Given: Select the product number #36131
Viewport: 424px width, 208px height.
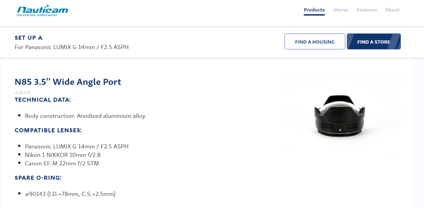Looking at the screenshot, I should coord(23,93).
